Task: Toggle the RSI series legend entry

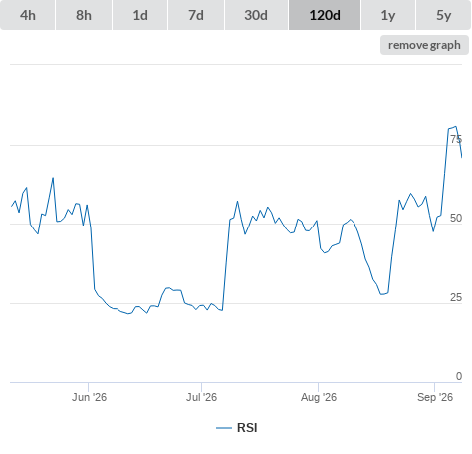Action: (x=237, y=428)
